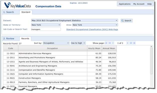The image size is (157, 93).
Task: Click hourly mean value 61.55
Action: [98, 53]
